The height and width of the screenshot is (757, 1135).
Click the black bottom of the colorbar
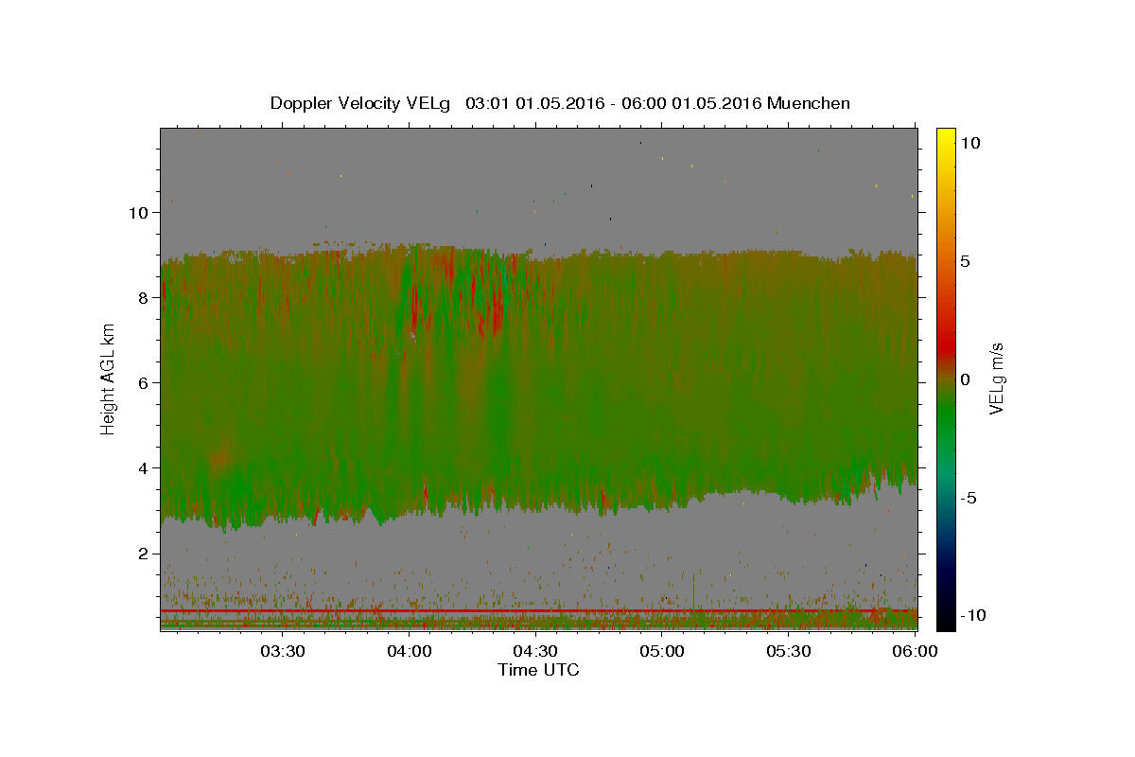[x=946, y=620]
